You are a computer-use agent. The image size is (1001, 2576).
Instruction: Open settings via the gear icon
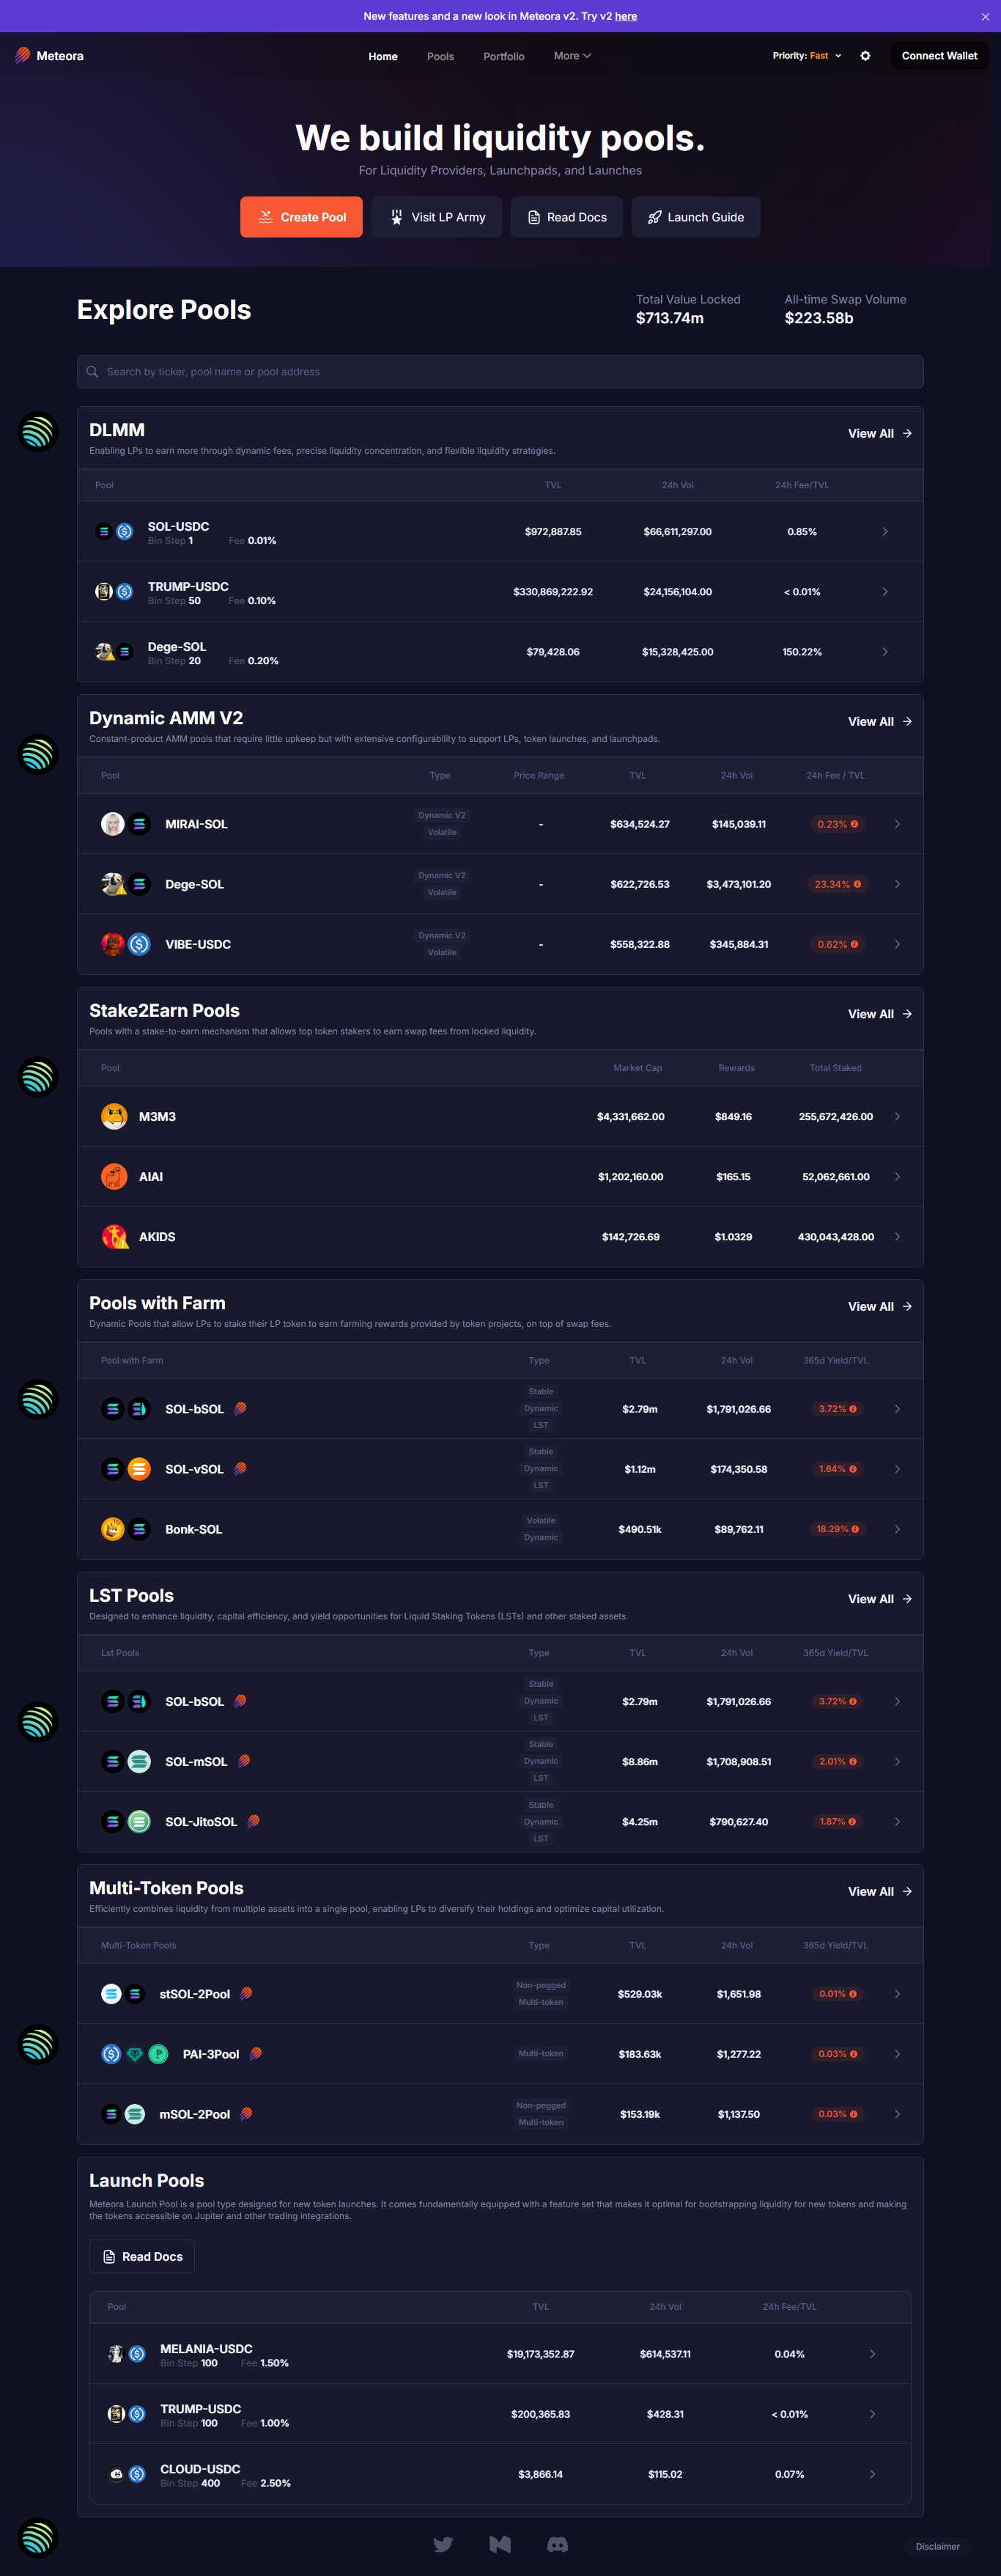[865, 56]
